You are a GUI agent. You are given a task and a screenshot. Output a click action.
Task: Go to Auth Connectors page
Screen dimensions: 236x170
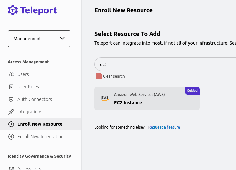pos(41,99)
